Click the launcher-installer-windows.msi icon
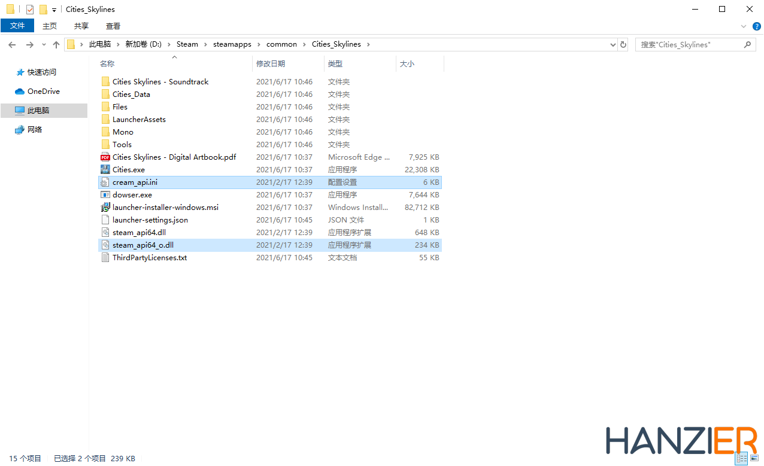764x466 pixels. 105,207
